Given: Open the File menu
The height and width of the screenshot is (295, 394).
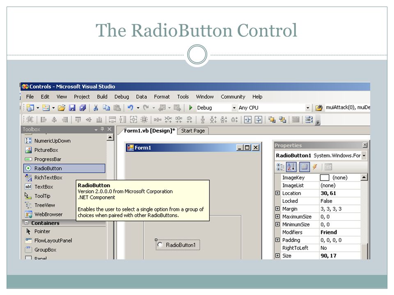Looking at the screenshot, I should click(30, 97).
